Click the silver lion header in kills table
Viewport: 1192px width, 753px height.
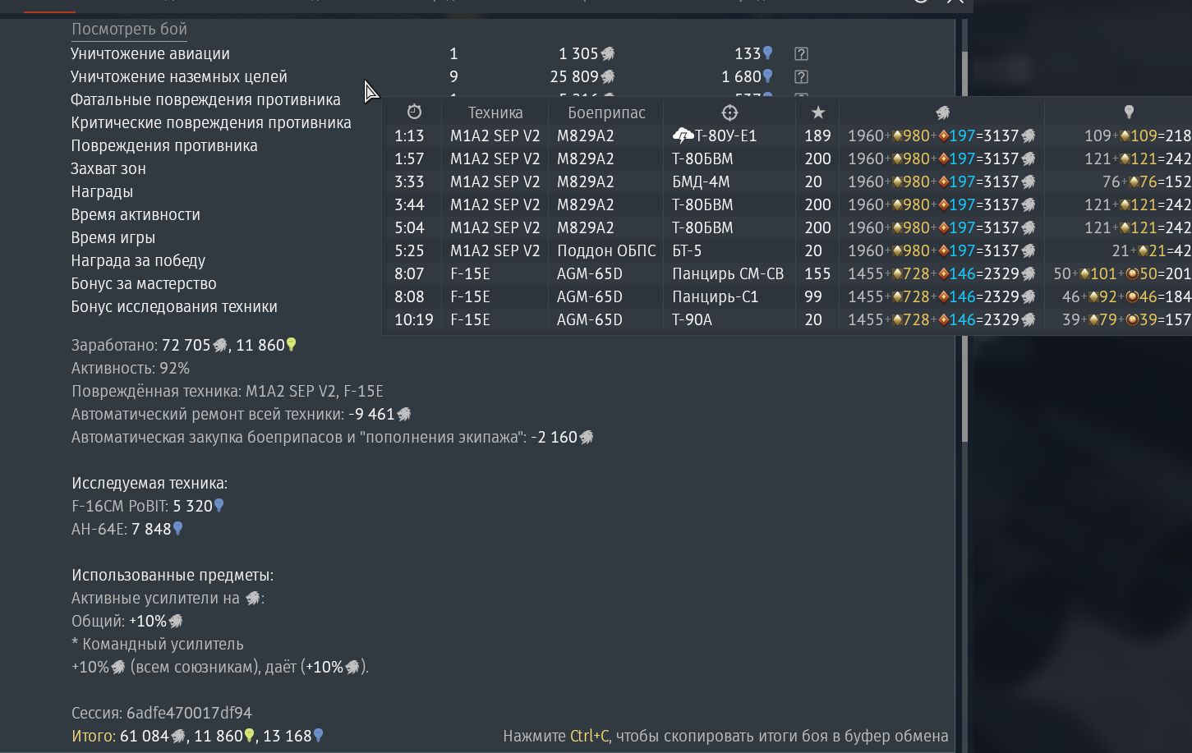click(x=942, y=112)
